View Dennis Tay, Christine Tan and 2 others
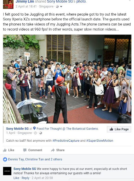Image resolution: width=134 pixels, height=181 pixels. click(35, 159)
